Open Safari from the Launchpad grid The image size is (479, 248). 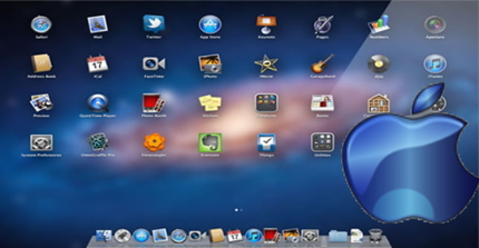coord(41,25)
